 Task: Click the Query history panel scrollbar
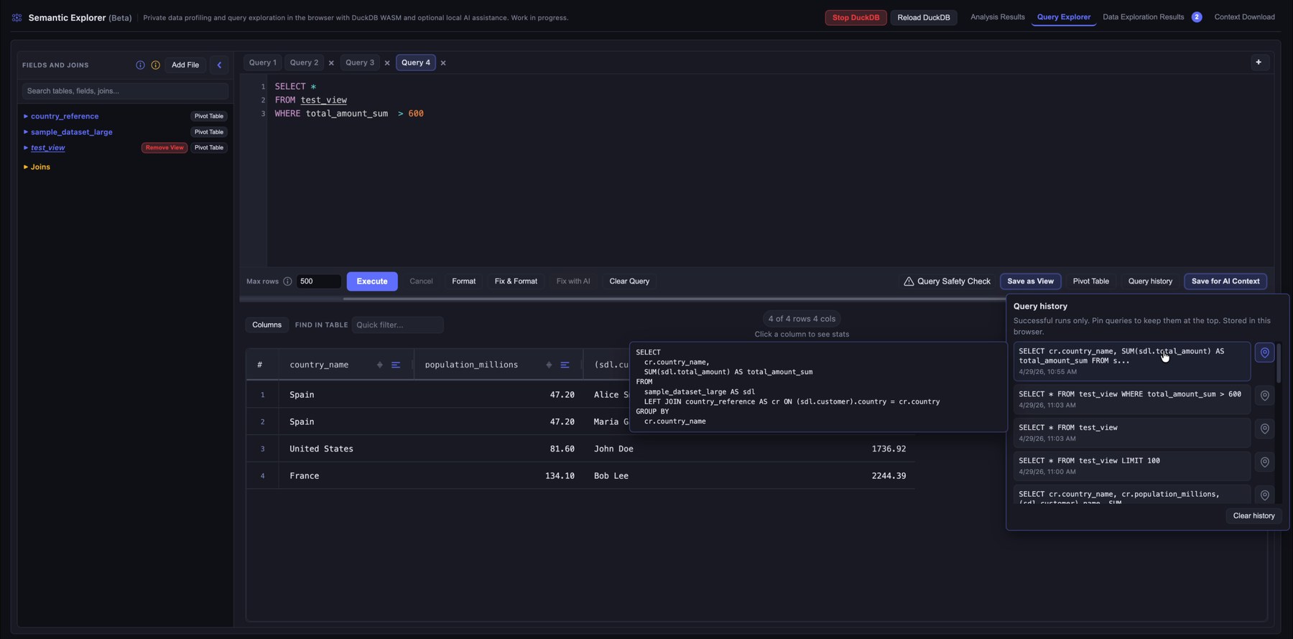1279,363
